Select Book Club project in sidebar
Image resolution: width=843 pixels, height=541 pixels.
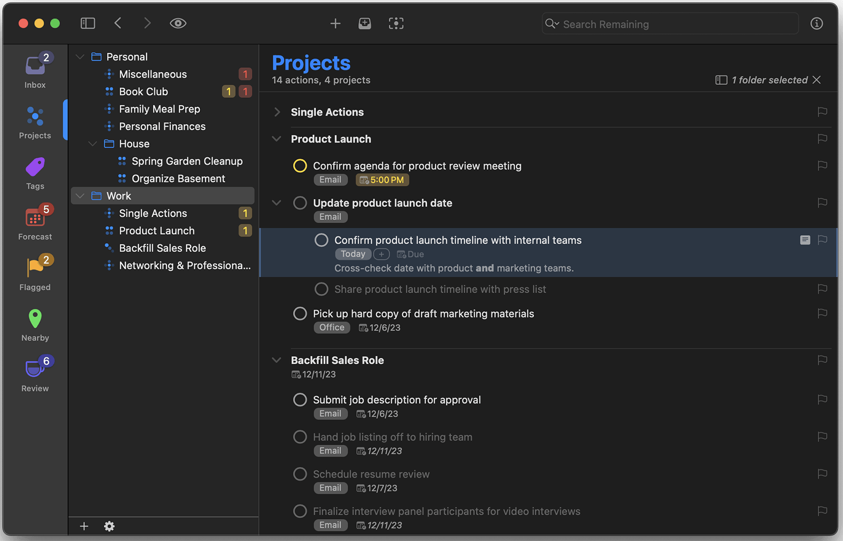point(143,92)
